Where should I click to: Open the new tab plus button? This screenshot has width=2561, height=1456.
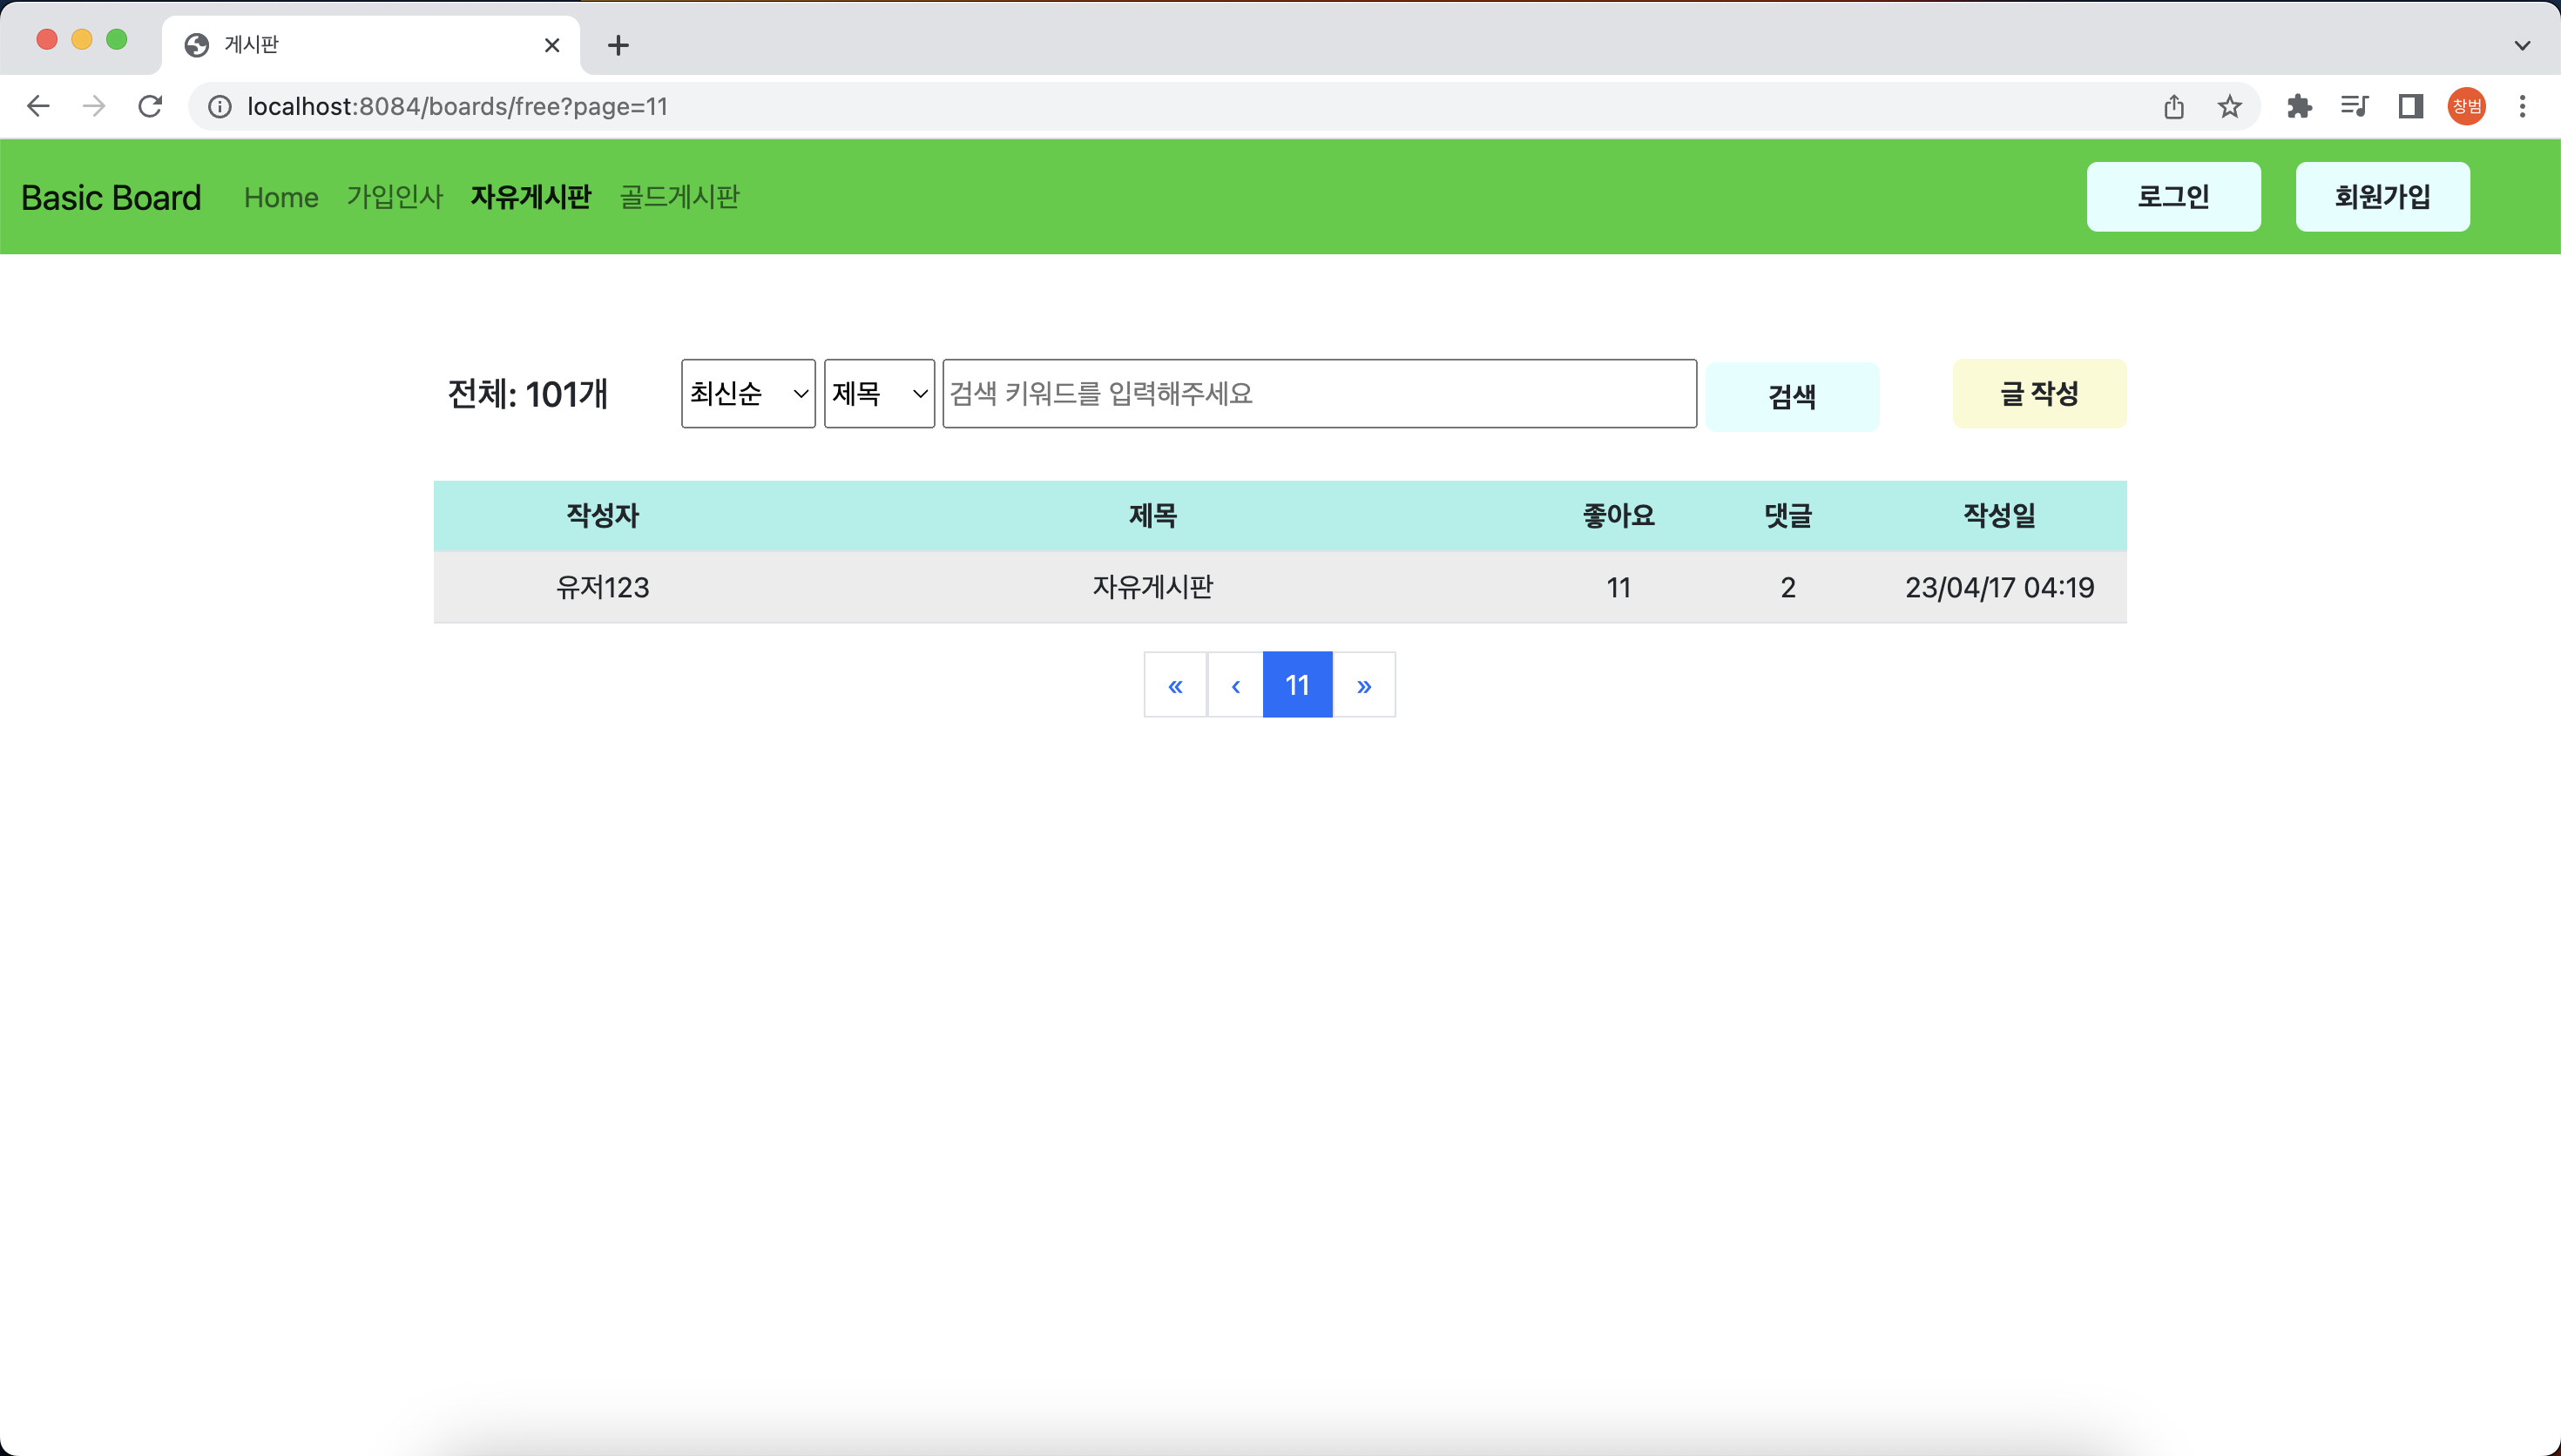(618, 45)
